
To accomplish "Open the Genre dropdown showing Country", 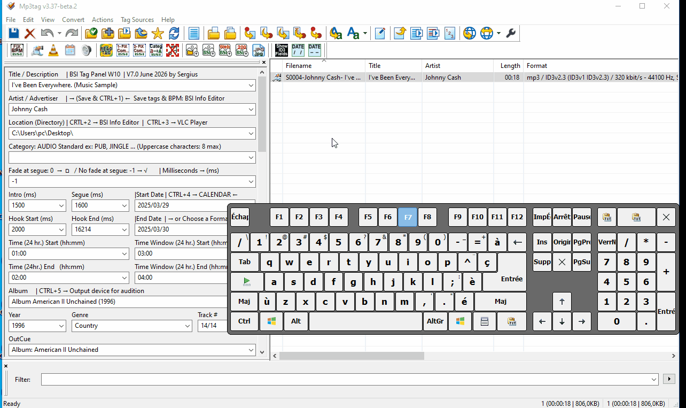I will (188, 326).
